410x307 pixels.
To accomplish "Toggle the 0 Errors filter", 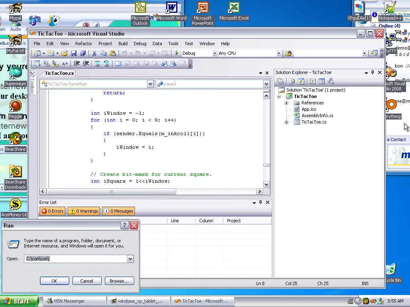I will (52, 211).
